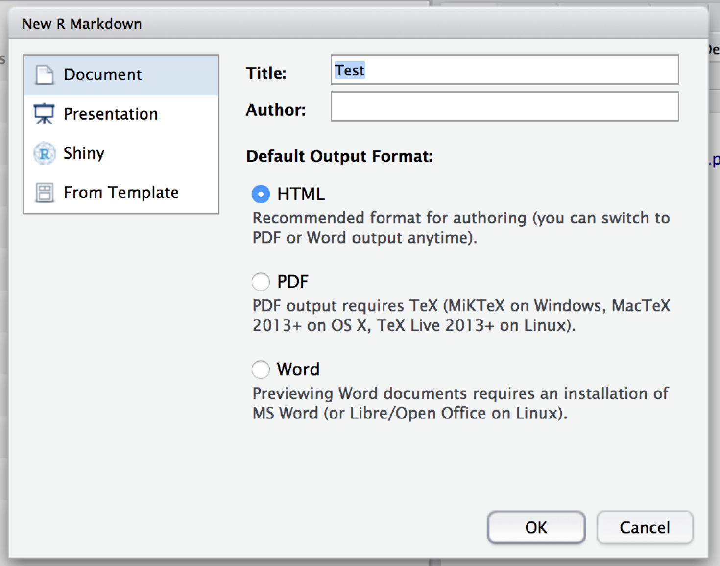
Task: Click the Document page icon
Action: 45,75
